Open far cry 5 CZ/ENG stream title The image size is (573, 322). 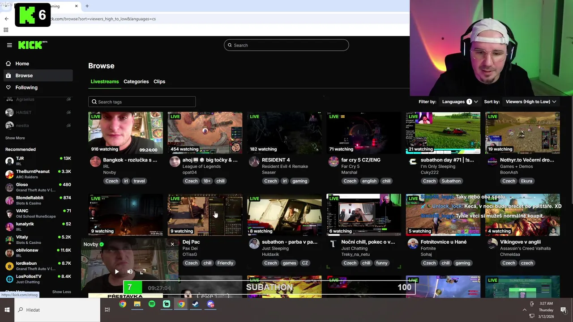coord(361,160)
